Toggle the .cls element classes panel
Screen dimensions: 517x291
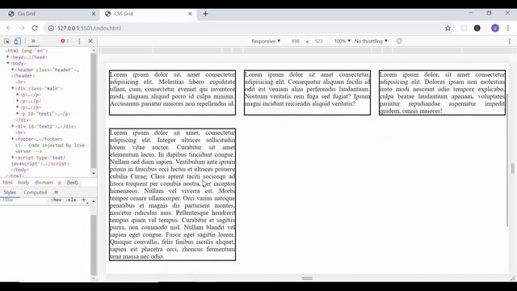[71, 200]
